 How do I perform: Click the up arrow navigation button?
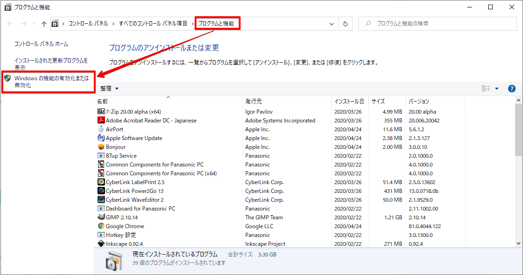44,24
